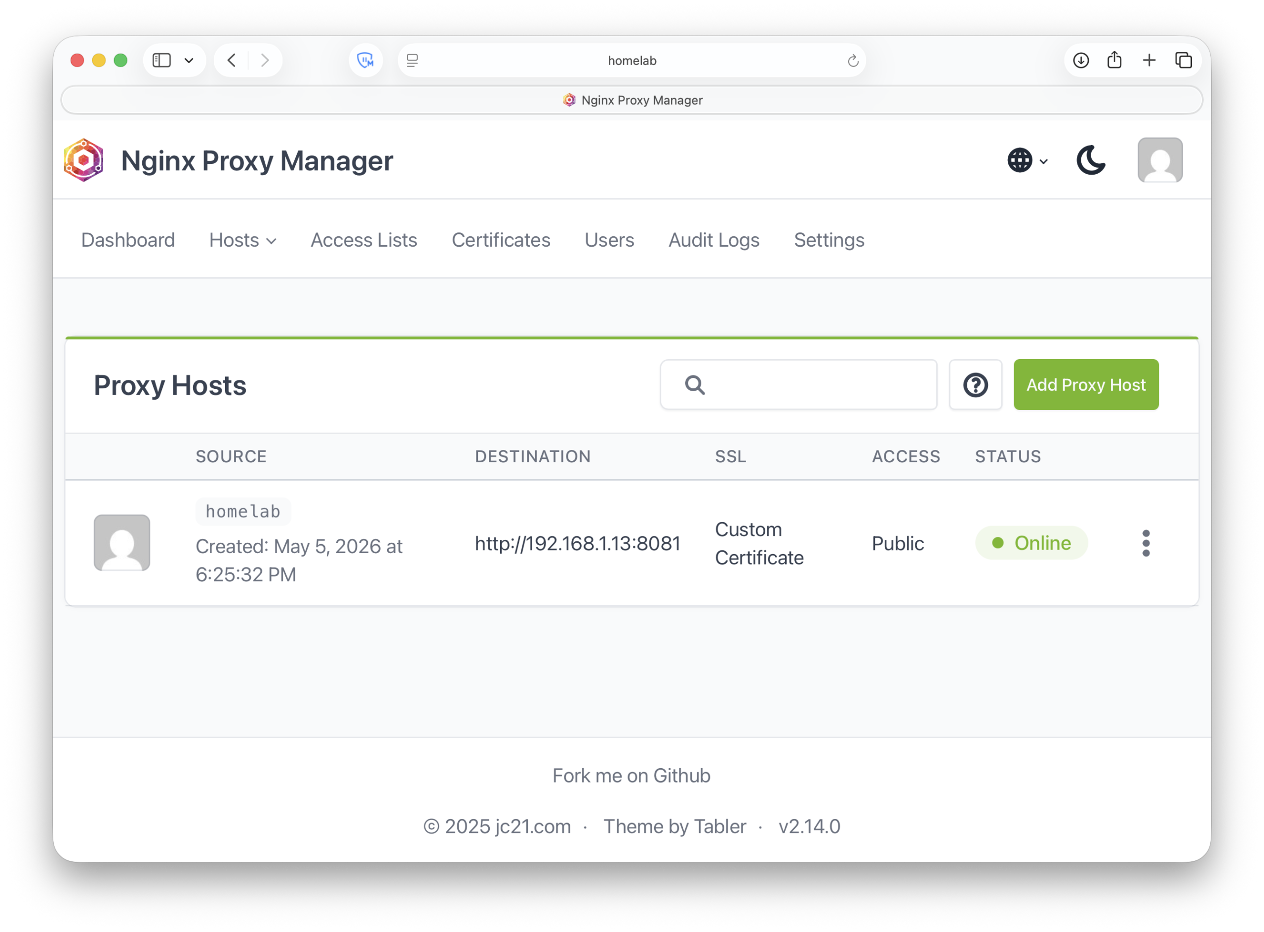Toggle dark mode with moon icon

pos(1091,160)
